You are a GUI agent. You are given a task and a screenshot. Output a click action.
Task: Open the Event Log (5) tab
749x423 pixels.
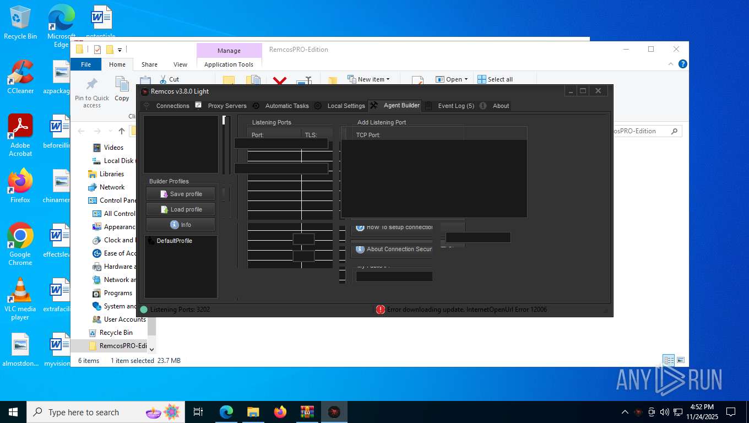point(449,106)
